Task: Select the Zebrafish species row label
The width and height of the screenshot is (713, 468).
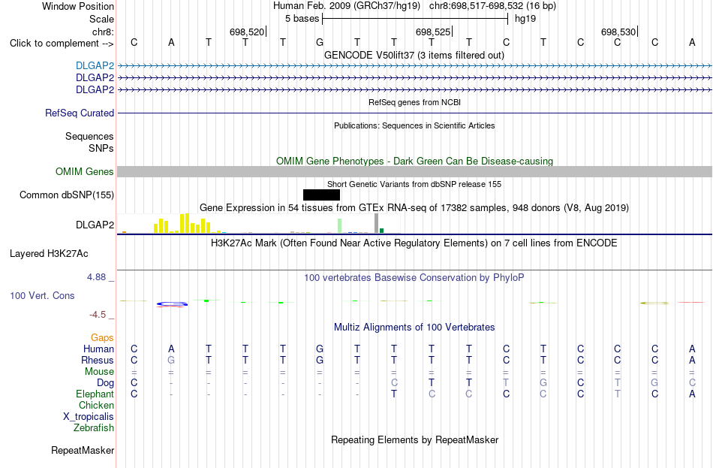Action: point(94,428)
